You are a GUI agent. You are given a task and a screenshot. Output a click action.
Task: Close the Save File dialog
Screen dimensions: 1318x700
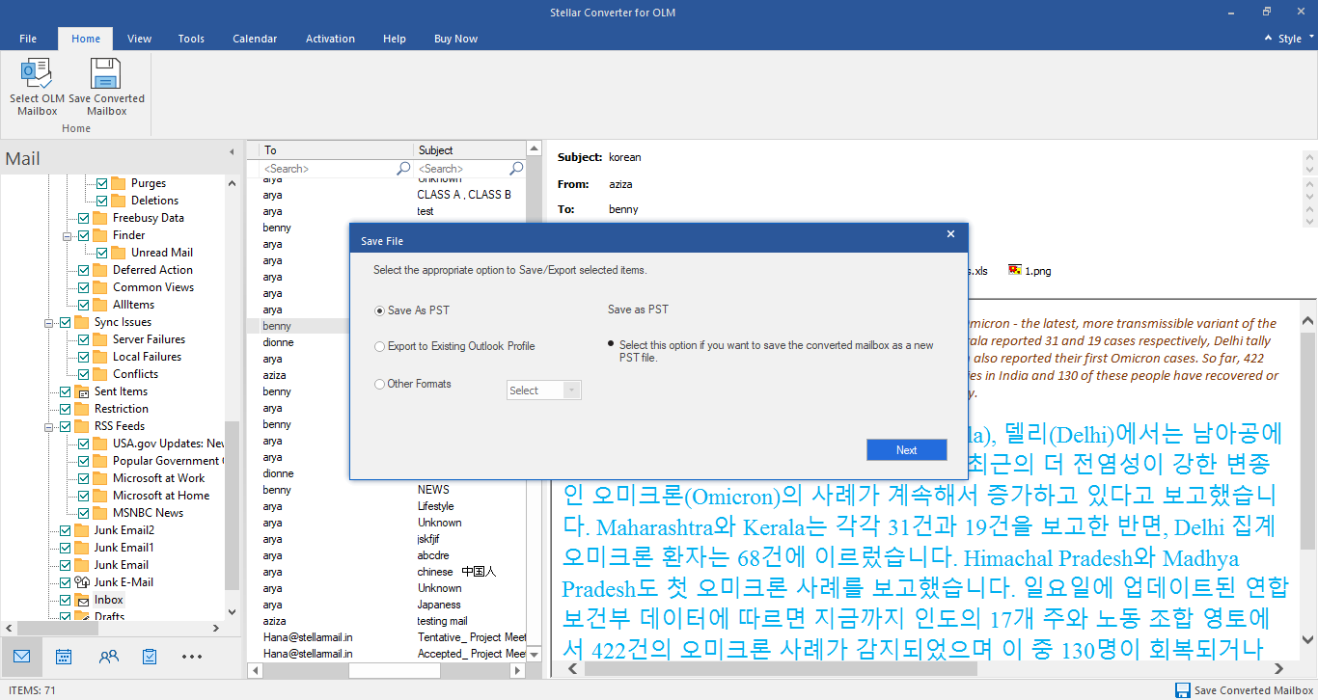(x=950, y=234)
